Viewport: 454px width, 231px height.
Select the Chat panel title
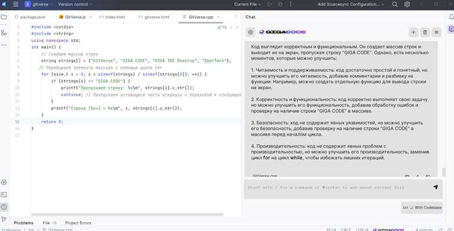(251, 17)
